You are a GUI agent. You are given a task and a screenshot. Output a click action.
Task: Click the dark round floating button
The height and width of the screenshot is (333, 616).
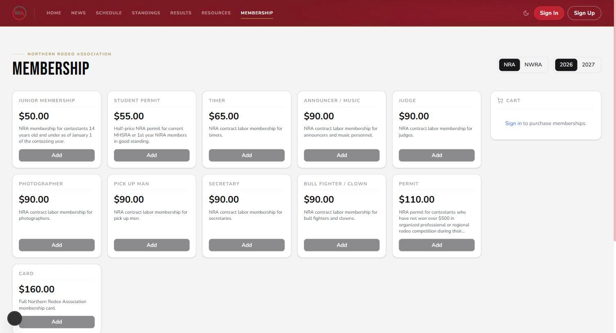click(x=15, y=318)
